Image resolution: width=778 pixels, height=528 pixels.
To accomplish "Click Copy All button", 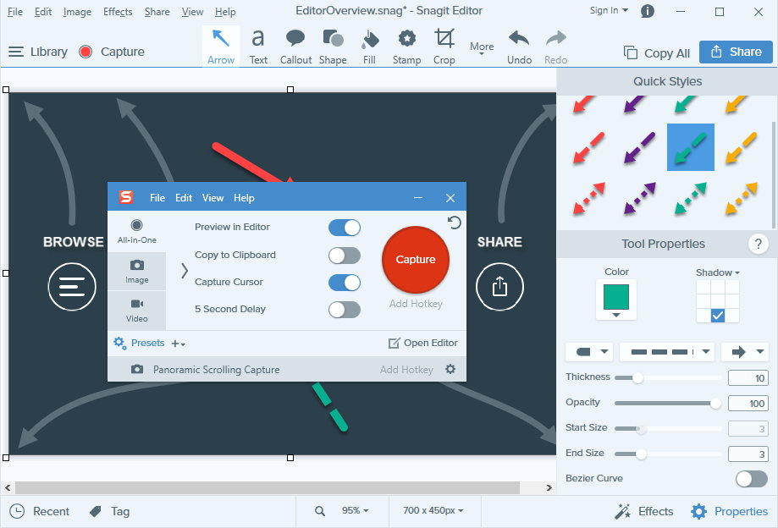I will pos(656,52).
